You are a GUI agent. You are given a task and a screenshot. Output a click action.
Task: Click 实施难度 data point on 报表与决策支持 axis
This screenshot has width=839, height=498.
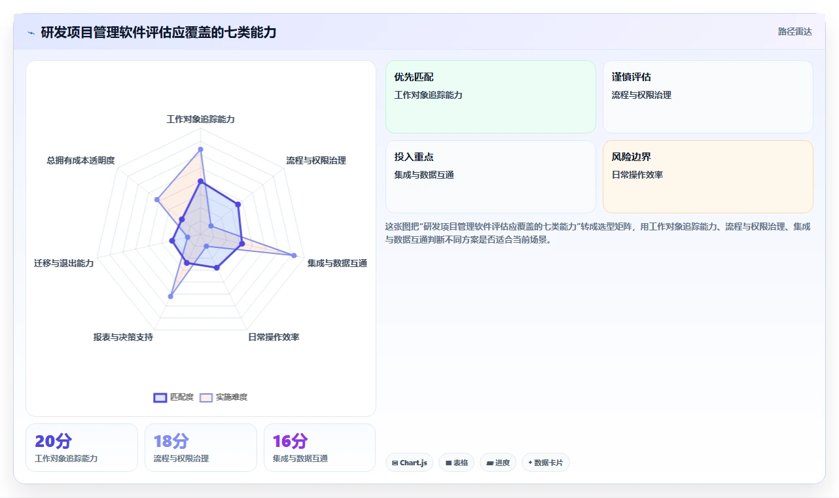pos(171,296)
